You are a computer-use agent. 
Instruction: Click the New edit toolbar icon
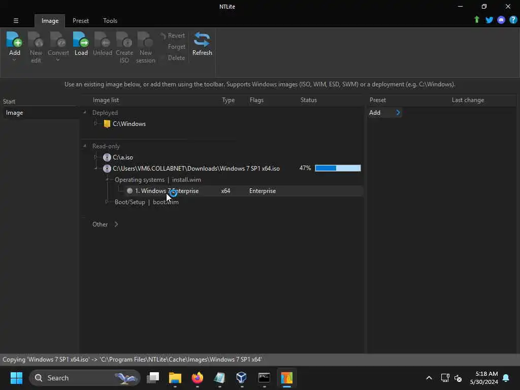36,40
